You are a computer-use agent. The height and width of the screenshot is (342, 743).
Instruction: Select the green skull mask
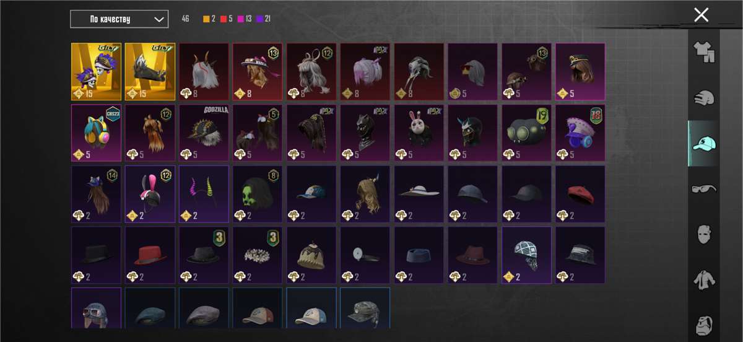tap(258, 193)
